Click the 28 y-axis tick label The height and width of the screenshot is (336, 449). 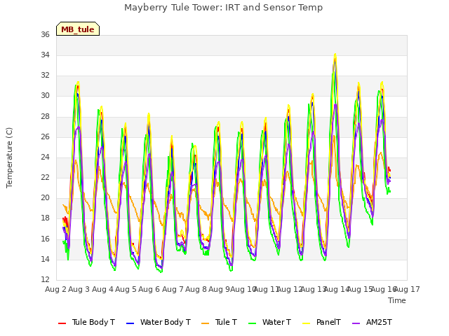click(45, 116)
